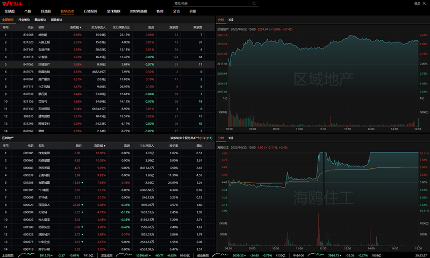
Task: Go to the 公告 menu item
Action: (176, 11)
